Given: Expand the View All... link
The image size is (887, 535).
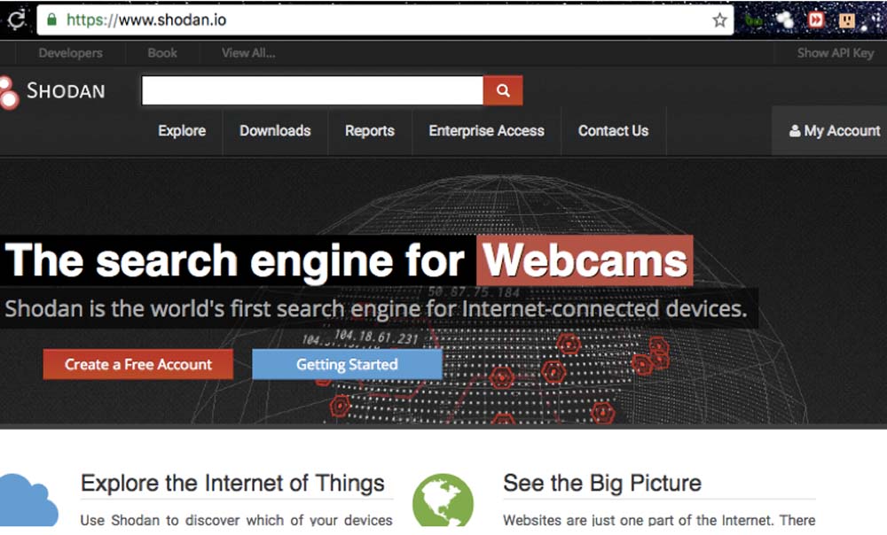Looking at the screenshot, I should point(248,53).
